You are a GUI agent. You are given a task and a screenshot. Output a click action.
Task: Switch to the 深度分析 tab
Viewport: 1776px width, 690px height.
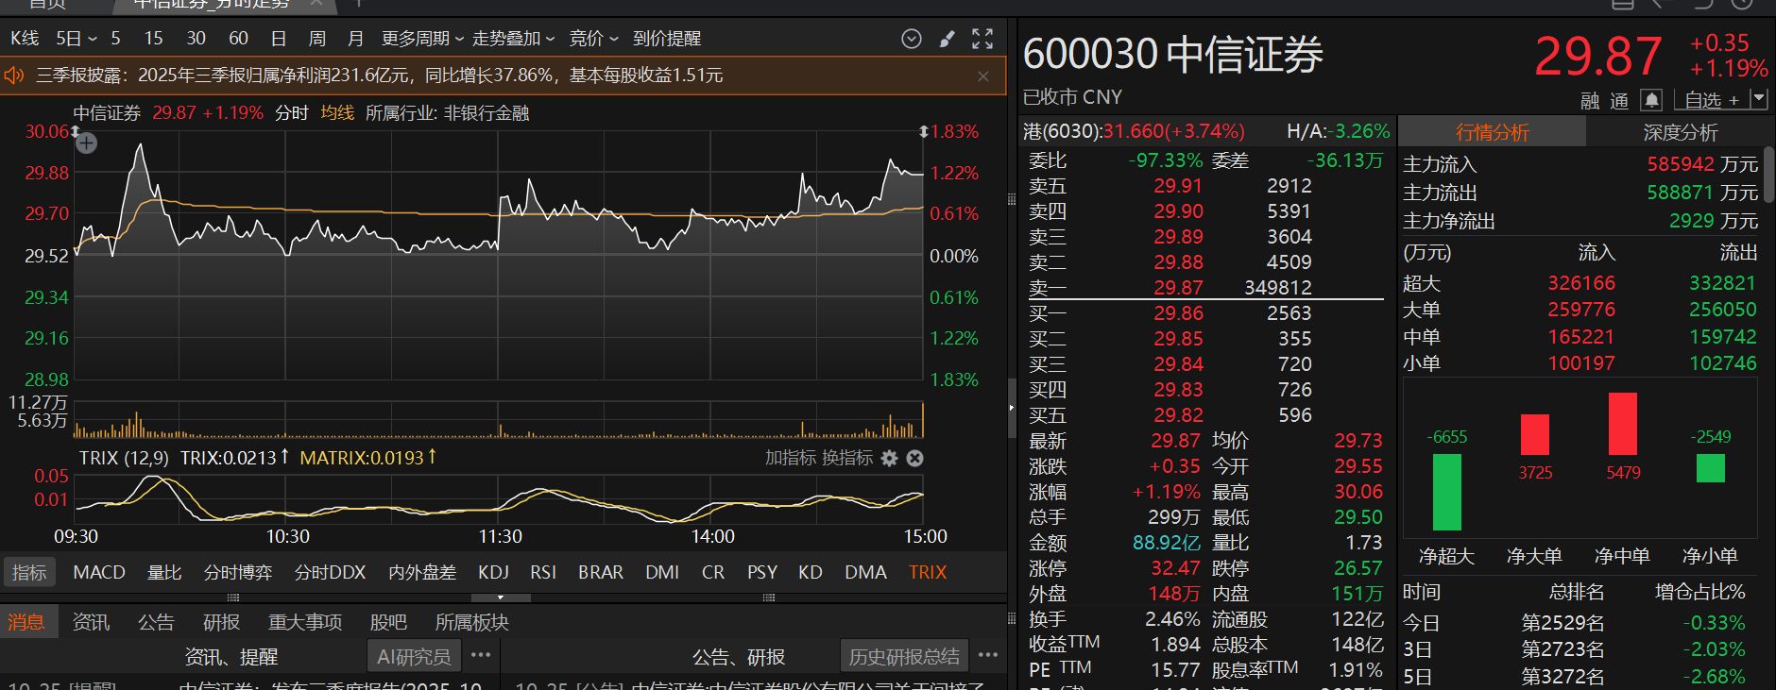(x=1681, y=133)
